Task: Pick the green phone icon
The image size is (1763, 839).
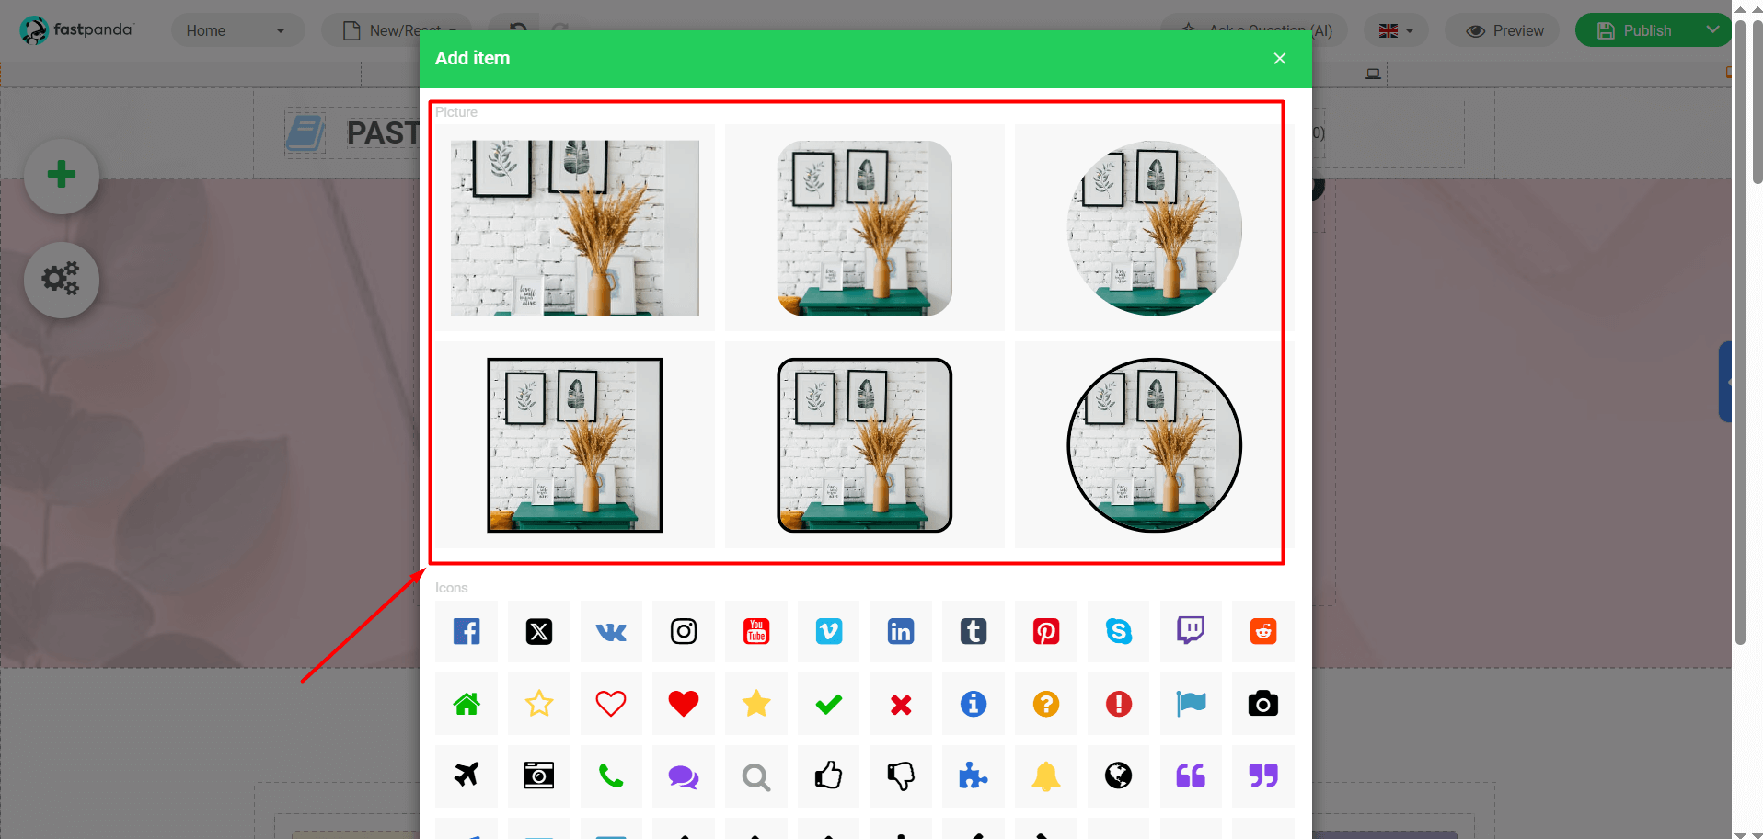Action: pyautogui.click(x=611, y=776)
